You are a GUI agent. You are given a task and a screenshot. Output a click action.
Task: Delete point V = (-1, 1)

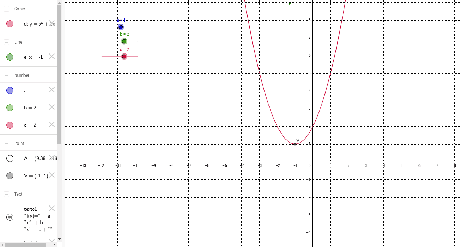52,175
